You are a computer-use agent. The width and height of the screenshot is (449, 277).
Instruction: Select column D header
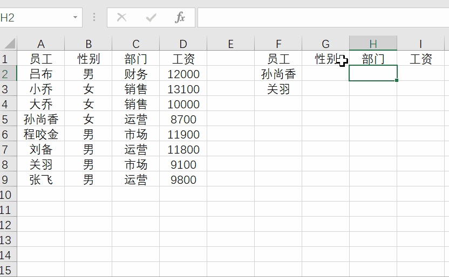pos(183,44)
